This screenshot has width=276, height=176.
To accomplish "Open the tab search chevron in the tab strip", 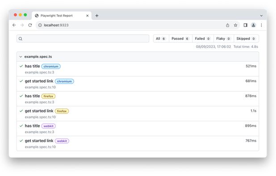I will [x=261, y=16].
